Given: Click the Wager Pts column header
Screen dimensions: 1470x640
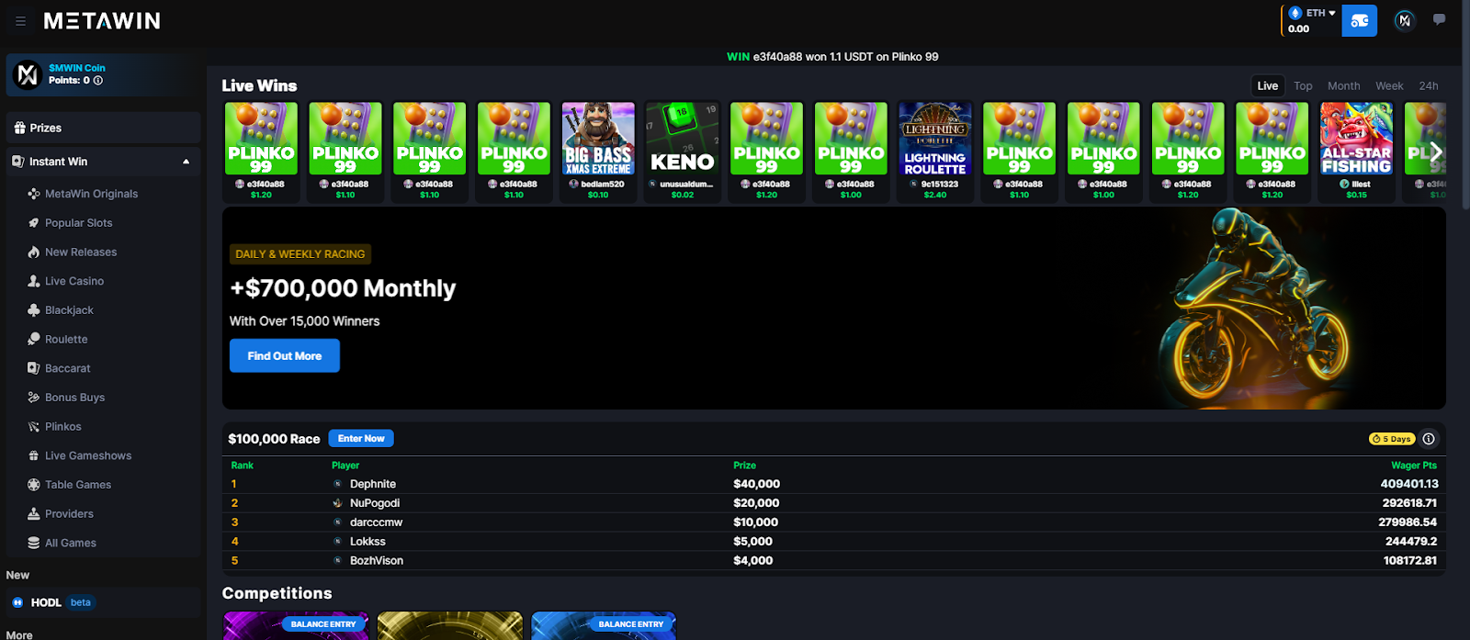Looking at the screenshot, I should pos(1414,466).
